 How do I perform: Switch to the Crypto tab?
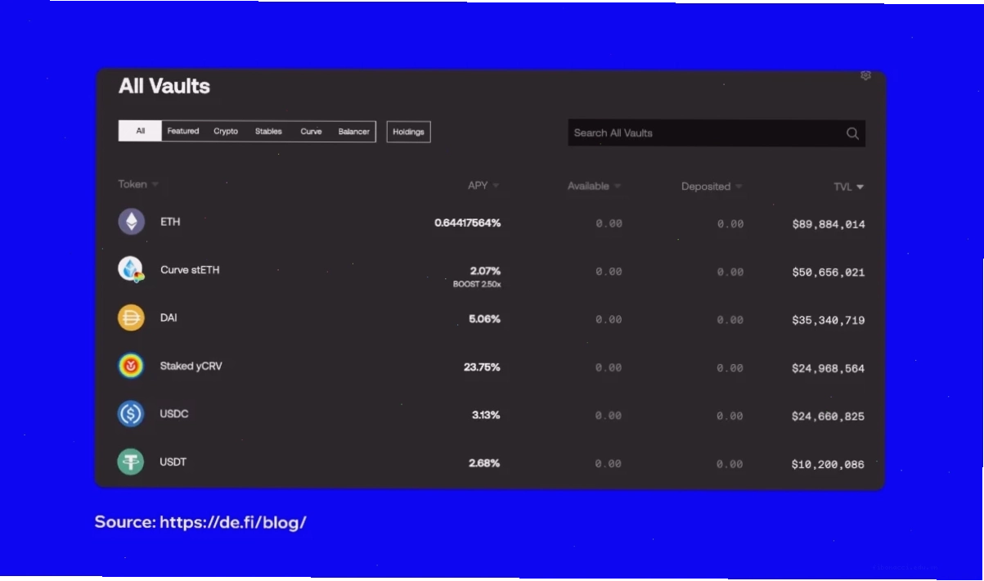pyautogui.click(x=226, y=131)
